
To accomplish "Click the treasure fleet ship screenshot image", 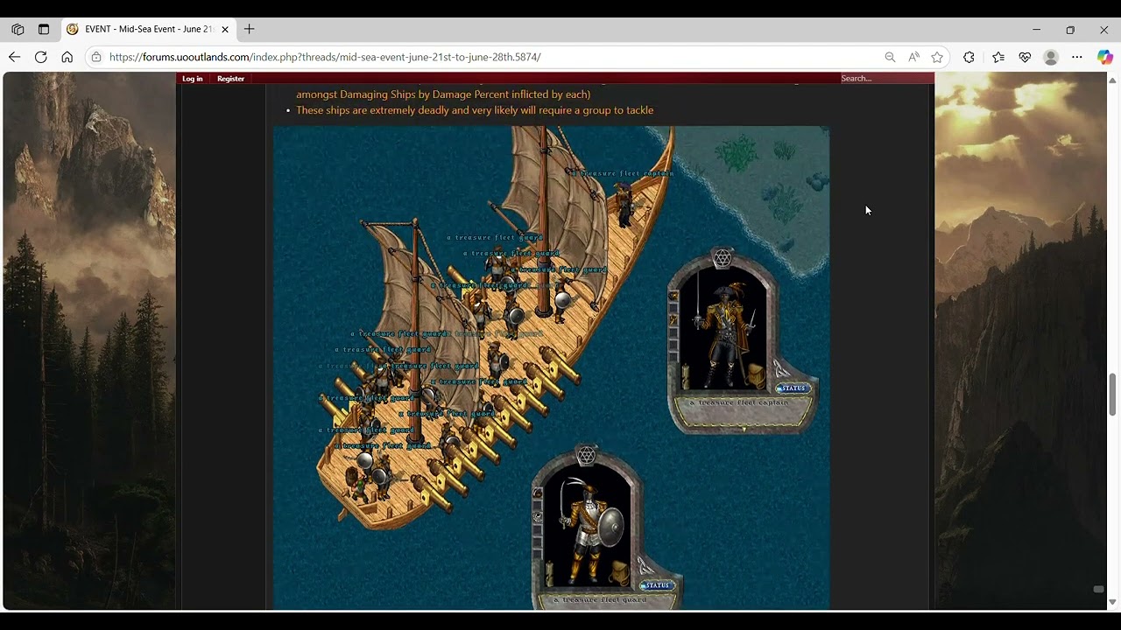I will (551, 367).
